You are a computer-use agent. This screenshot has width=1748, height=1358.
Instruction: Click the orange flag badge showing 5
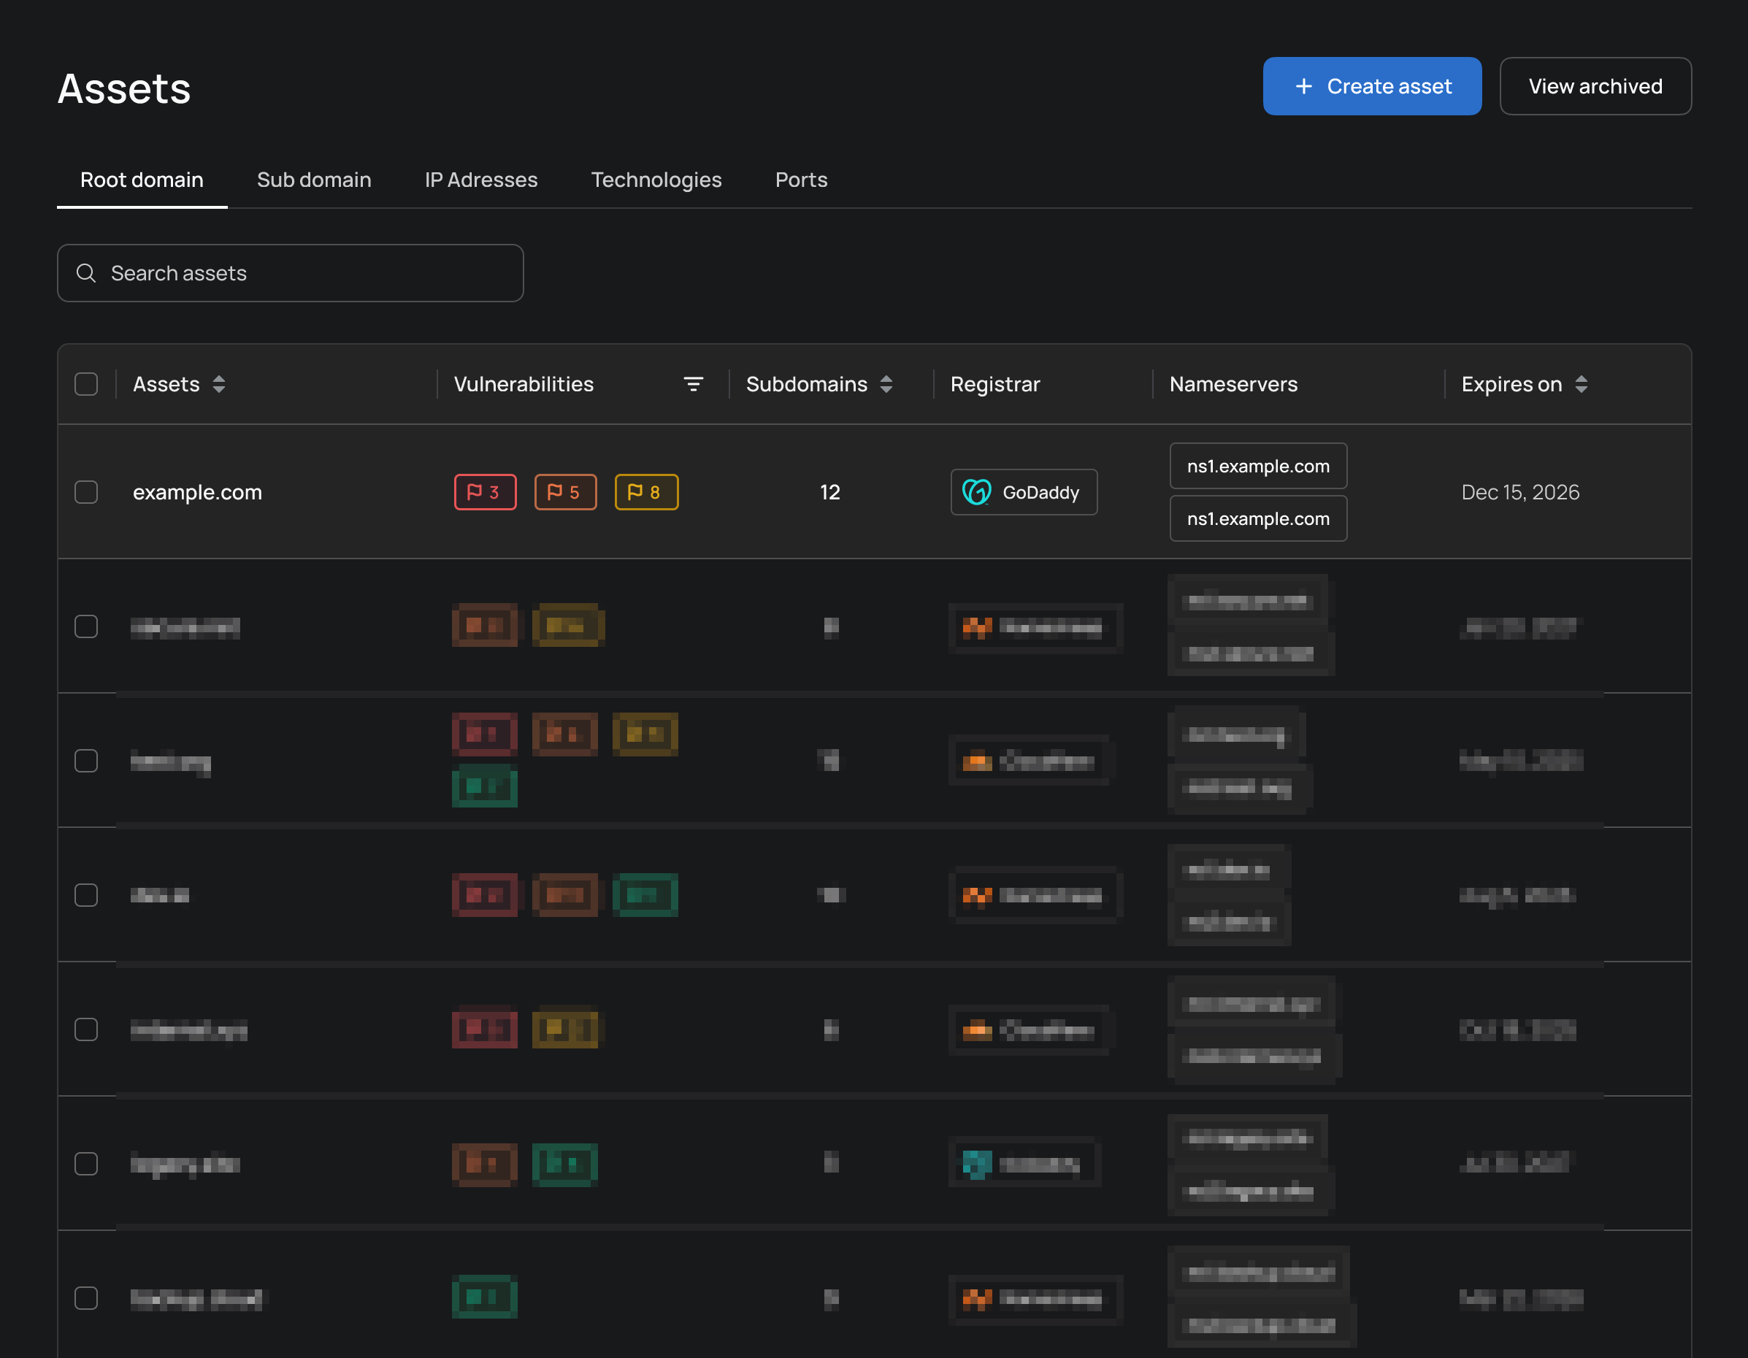click(x=565, y=492)
